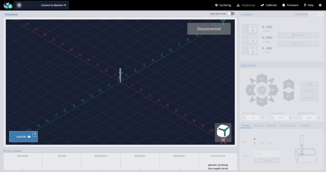Decrease jog Speed with minus
The width and height of the screenshot is (326, 172).
pos(300,118)
